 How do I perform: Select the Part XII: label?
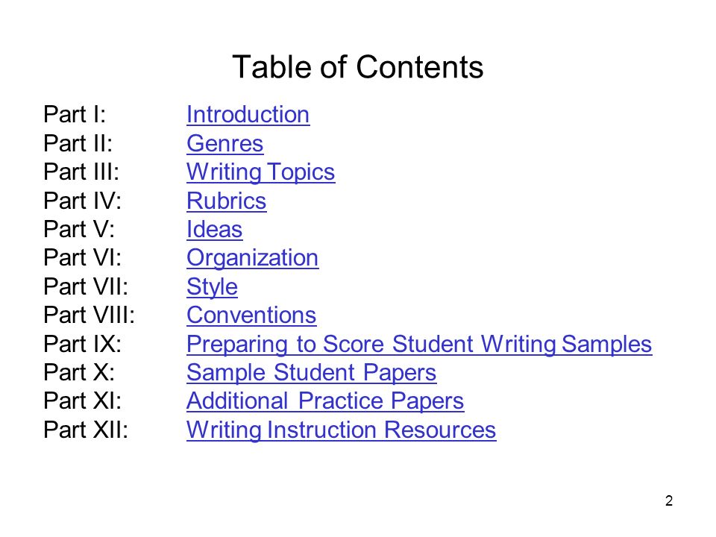(x=86, y=430)
